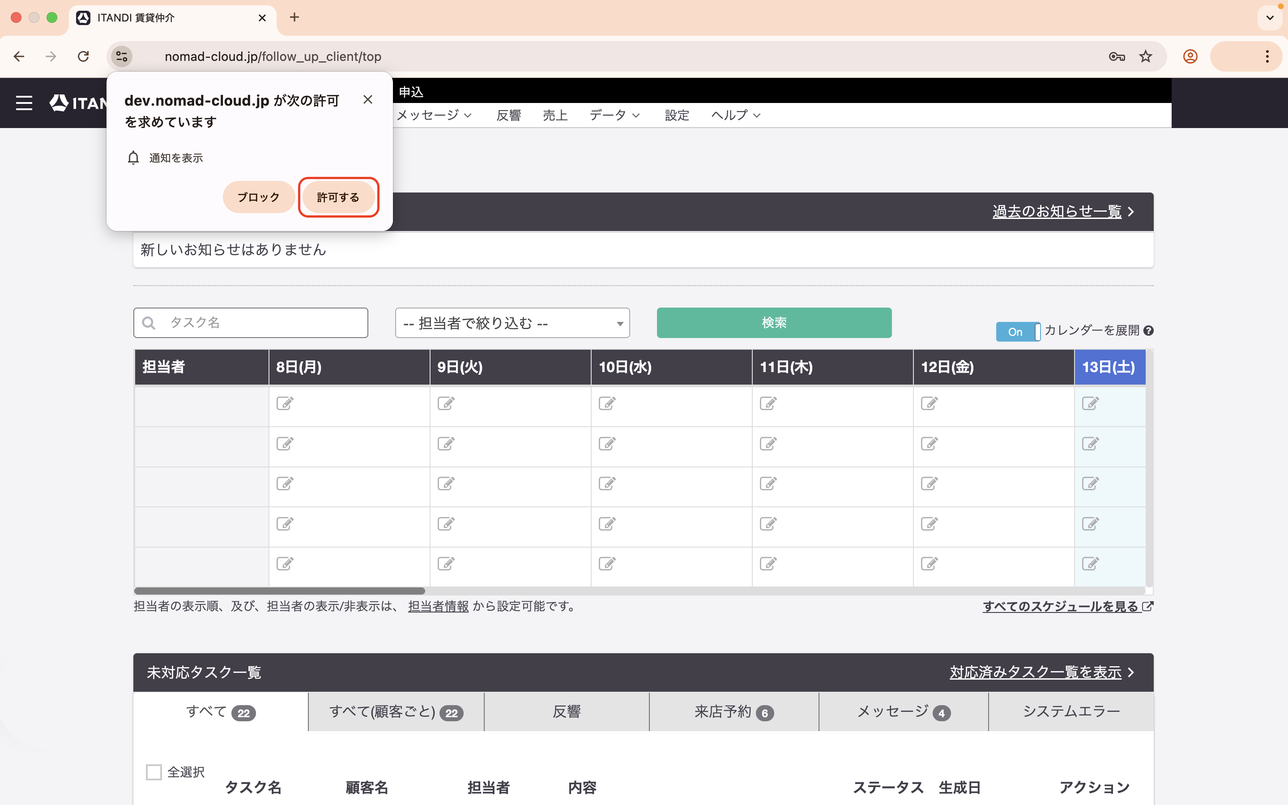1288x805 pixels.
Task: Click the 8日(月) column header
Action: click(349, 367)
